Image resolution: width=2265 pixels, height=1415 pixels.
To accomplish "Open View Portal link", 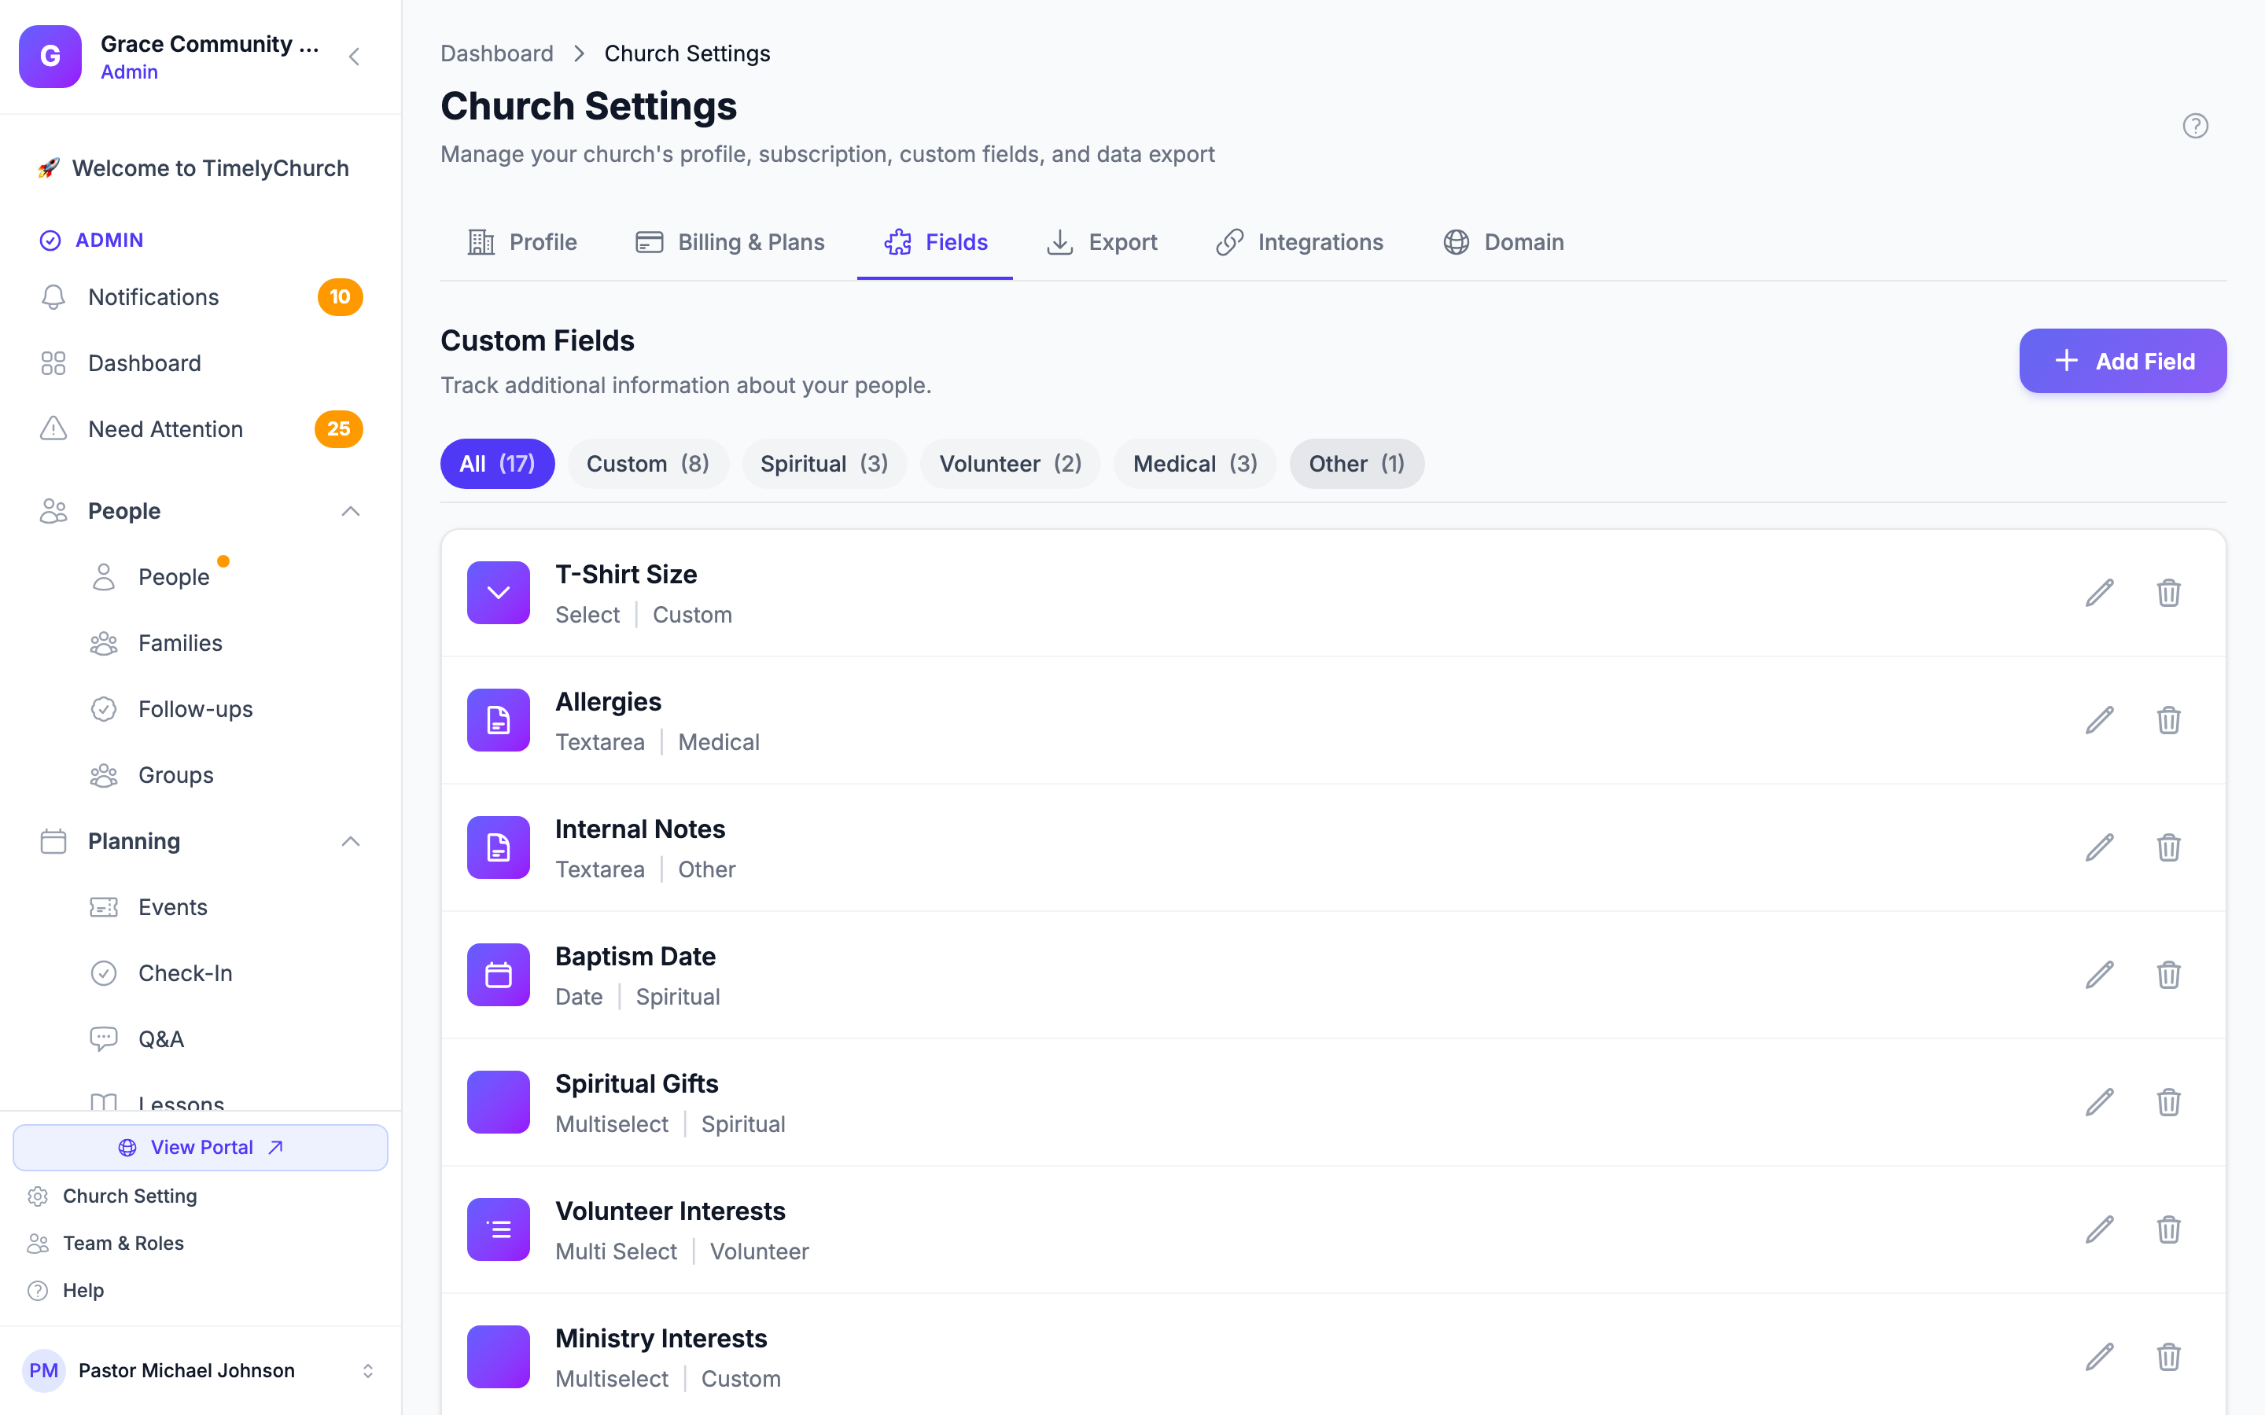I will pos(201,1148).
